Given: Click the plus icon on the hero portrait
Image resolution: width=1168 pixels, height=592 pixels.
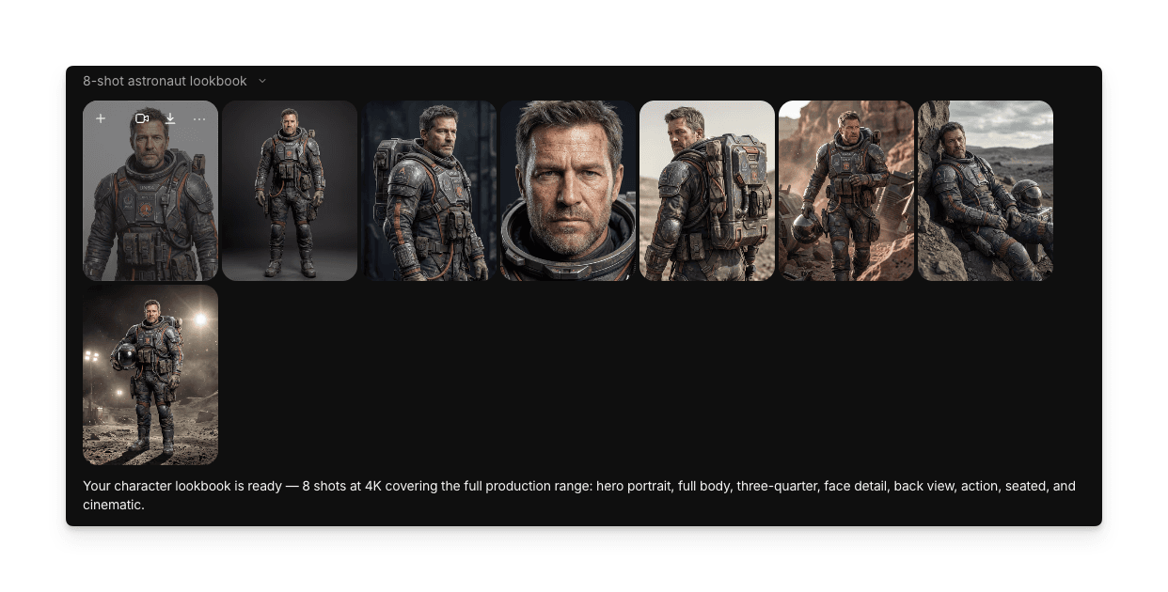Looking at the screenshot, I should pyautogui.click(x=101, y=119).
